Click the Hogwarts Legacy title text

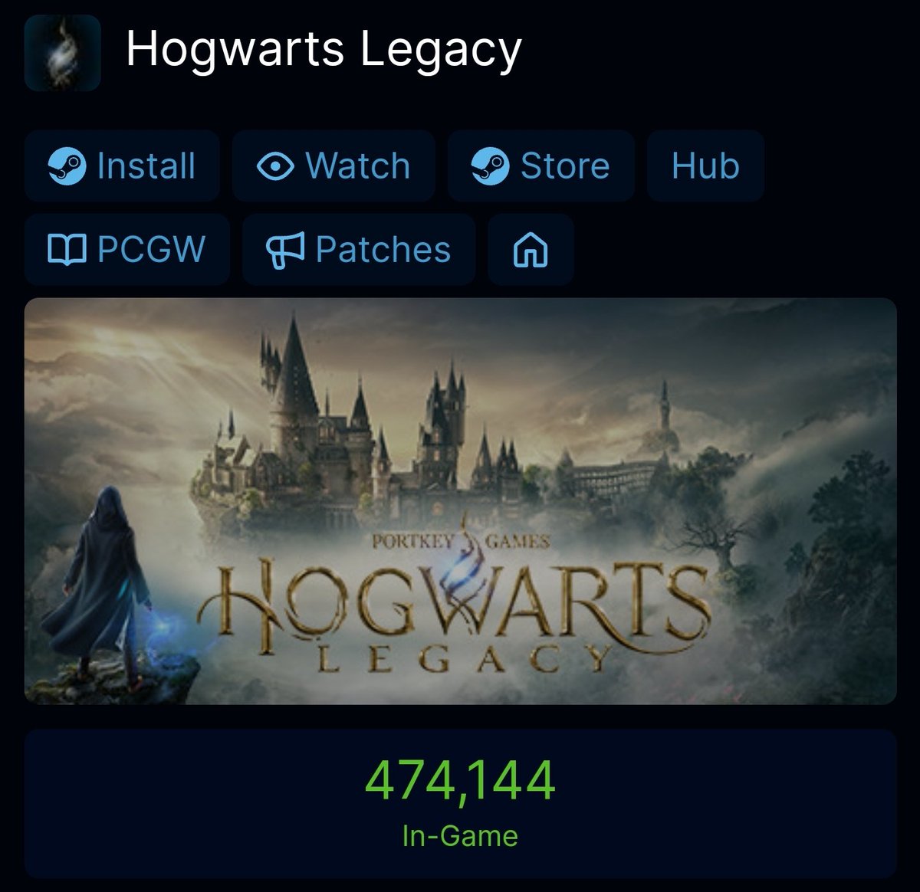pyautogui.click(x=324, y=49)
